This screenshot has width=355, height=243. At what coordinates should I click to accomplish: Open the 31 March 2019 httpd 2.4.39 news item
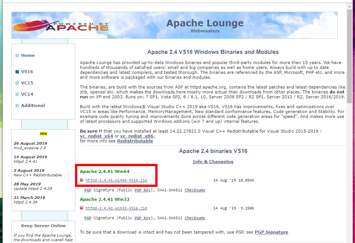click(x=29, y=200)
